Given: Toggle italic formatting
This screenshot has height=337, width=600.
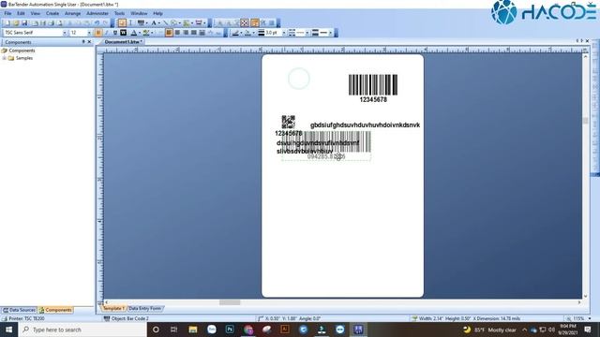Looking at the screenshot, I should [106, 33].
